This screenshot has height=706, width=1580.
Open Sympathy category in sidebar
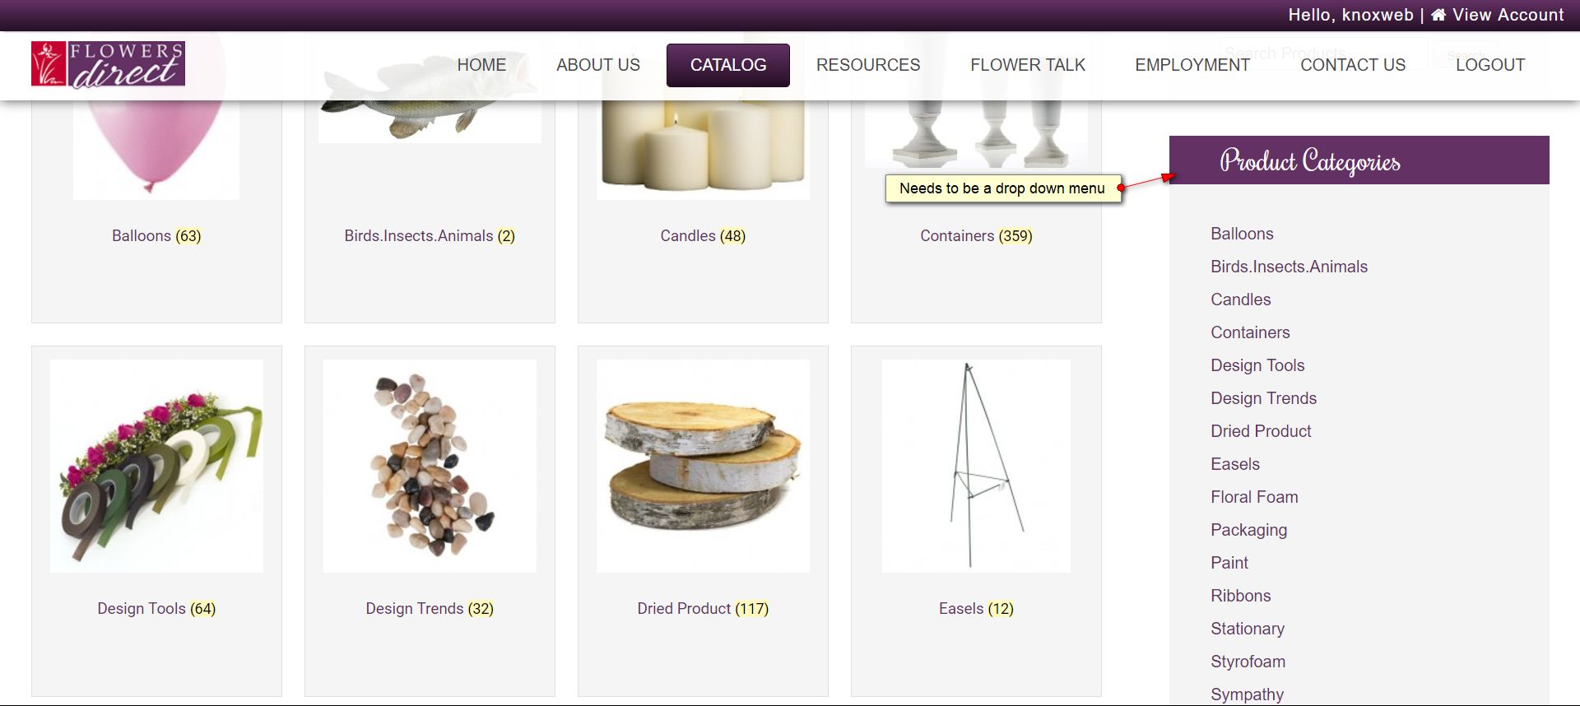(1247, 694)
